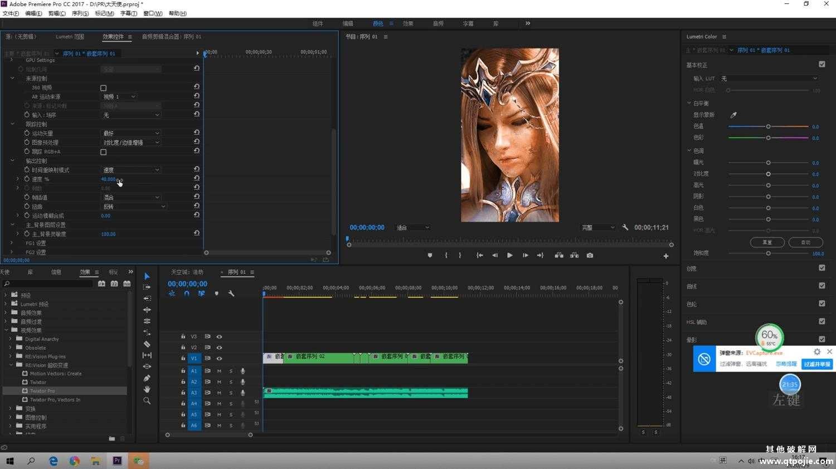Open the 运动矢量 quality dropdown

coord(131,133)
